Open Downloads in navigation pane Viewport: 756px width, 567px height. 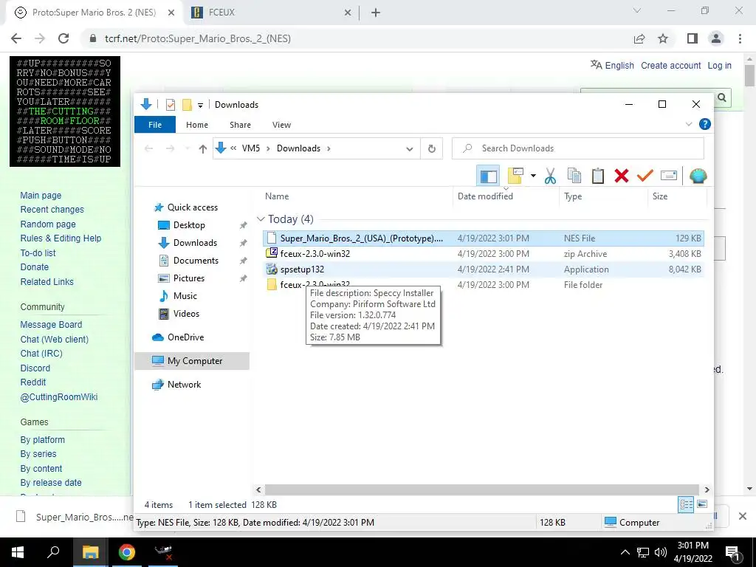(195, 243)
